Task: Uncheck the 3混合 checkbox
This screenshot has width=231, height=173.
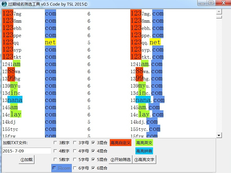Action: point(93,143)
